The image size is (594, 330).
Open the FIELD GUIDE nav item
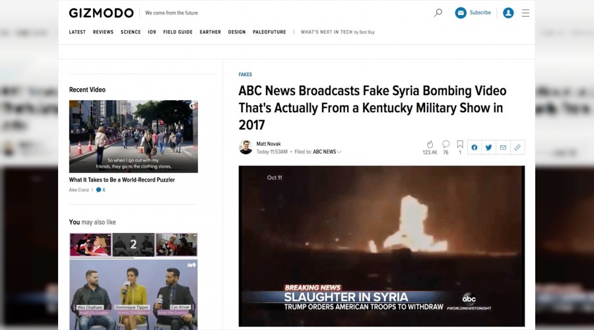[x=178, y=32]
